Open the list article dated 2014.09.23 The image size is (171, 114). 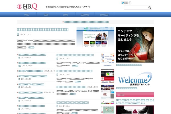[32, 106]
